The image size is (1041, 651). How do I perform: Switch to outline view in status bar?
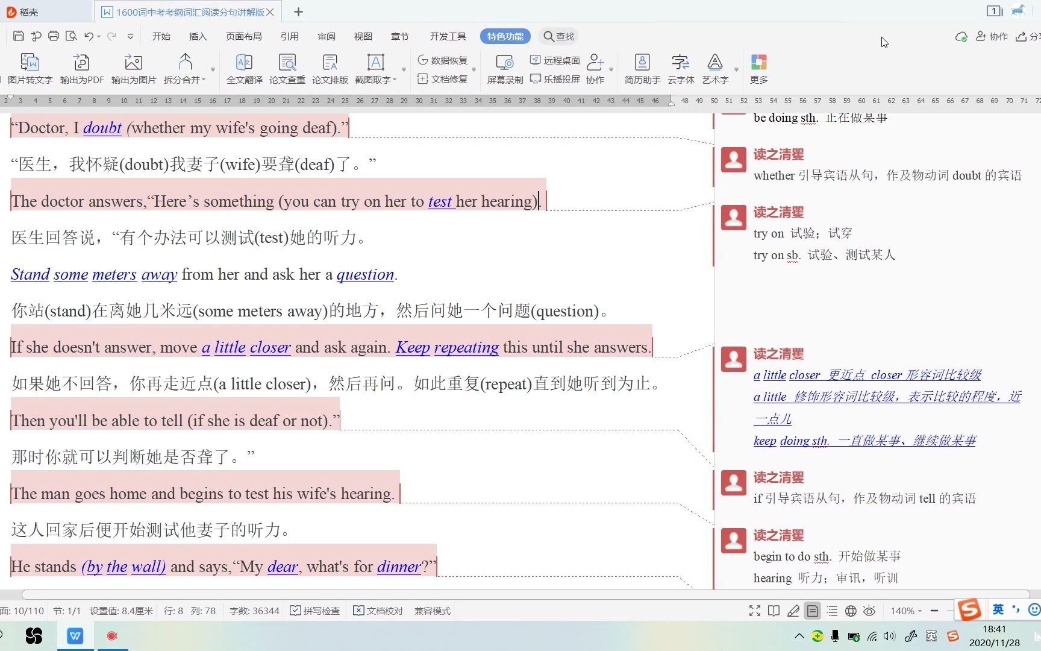coord(832,611)
